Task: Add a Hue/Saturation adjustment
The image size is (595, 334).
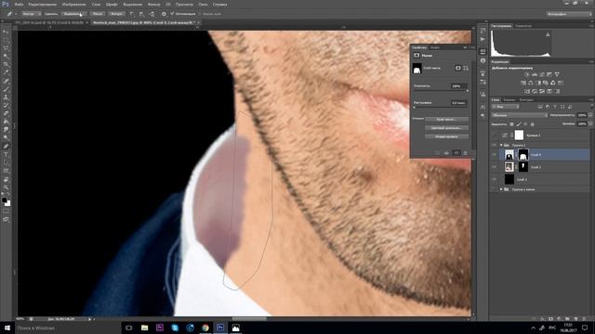Action: [523, 83]
